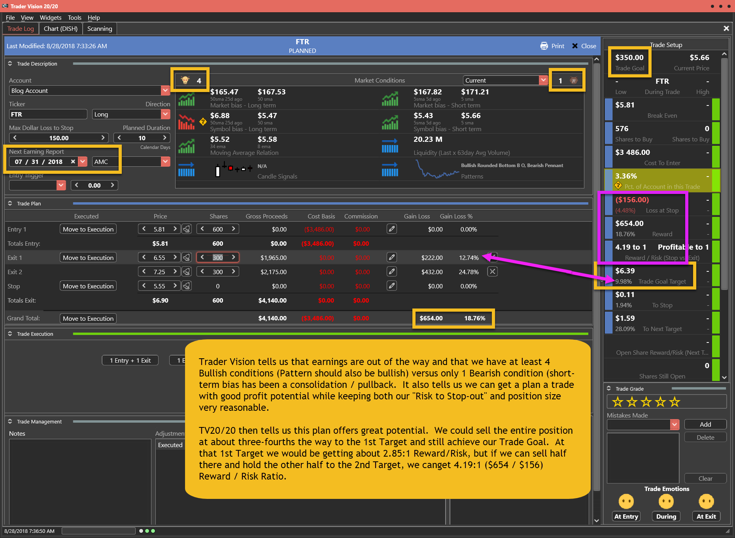Screen dimensions: 735x538
Task: Collapse the Trade Execution section
Action: (x=10, y=334)
